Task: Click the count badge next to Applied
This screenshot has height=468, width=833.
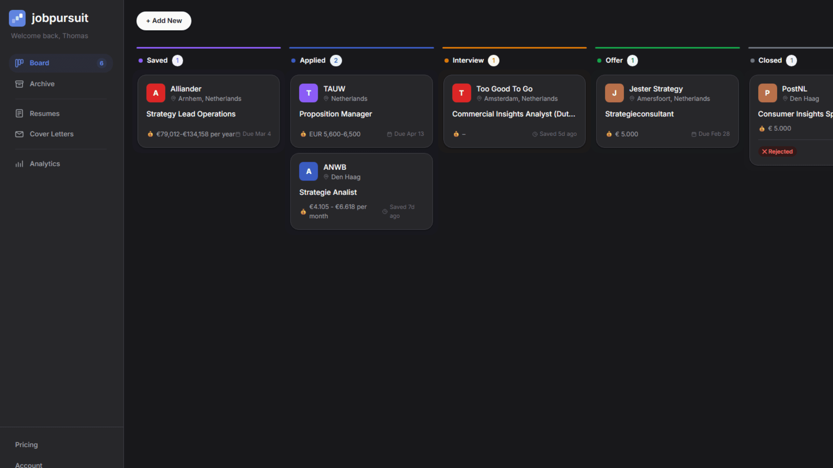Action: coord(336,60)
